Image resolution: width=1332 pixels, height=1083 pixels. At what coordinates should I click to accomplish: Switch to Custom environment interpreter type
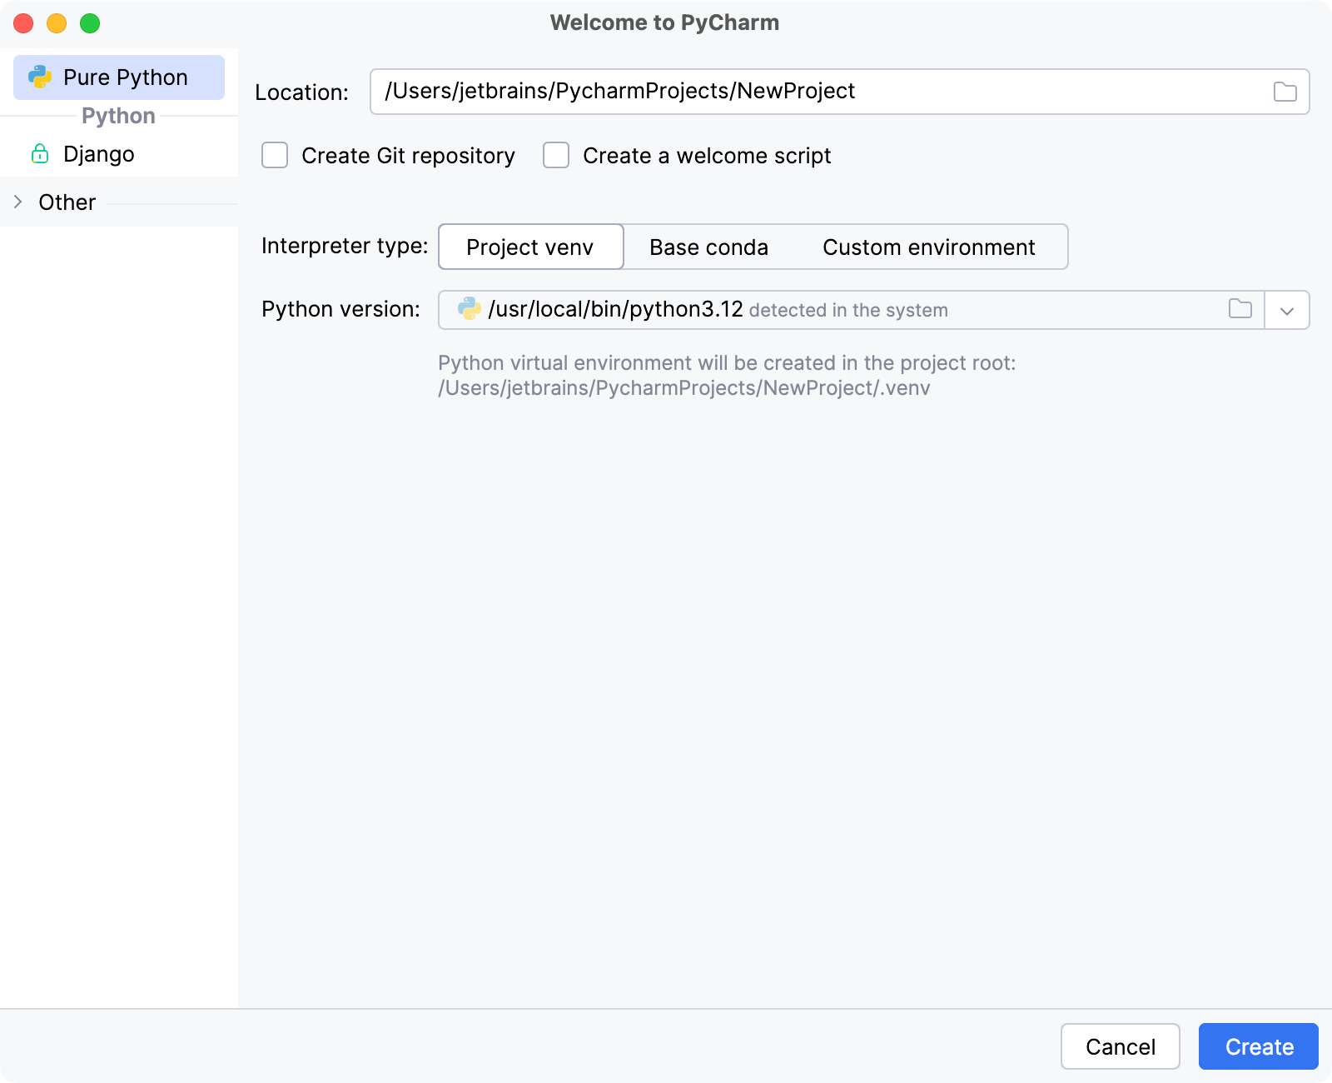[x=928, y=247]
